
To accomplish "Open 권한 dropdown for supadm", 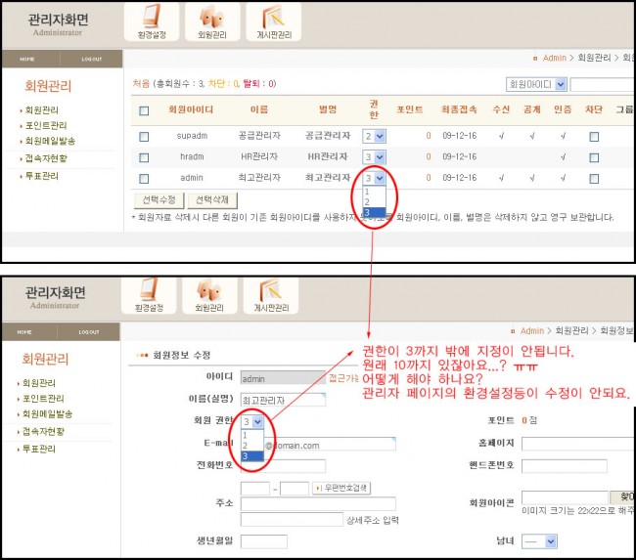I will 374,136.
